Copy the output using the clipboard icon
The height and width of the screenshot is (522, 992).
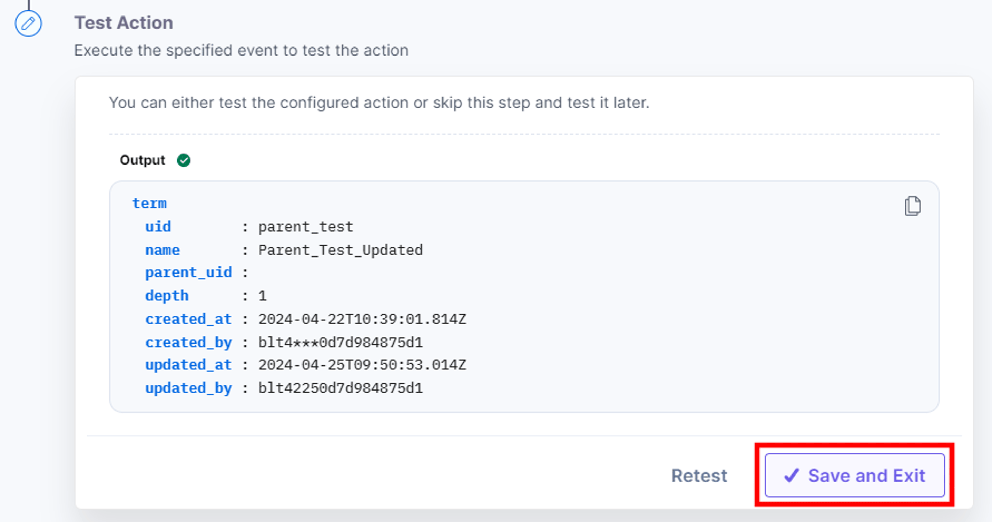click(912, 206)
